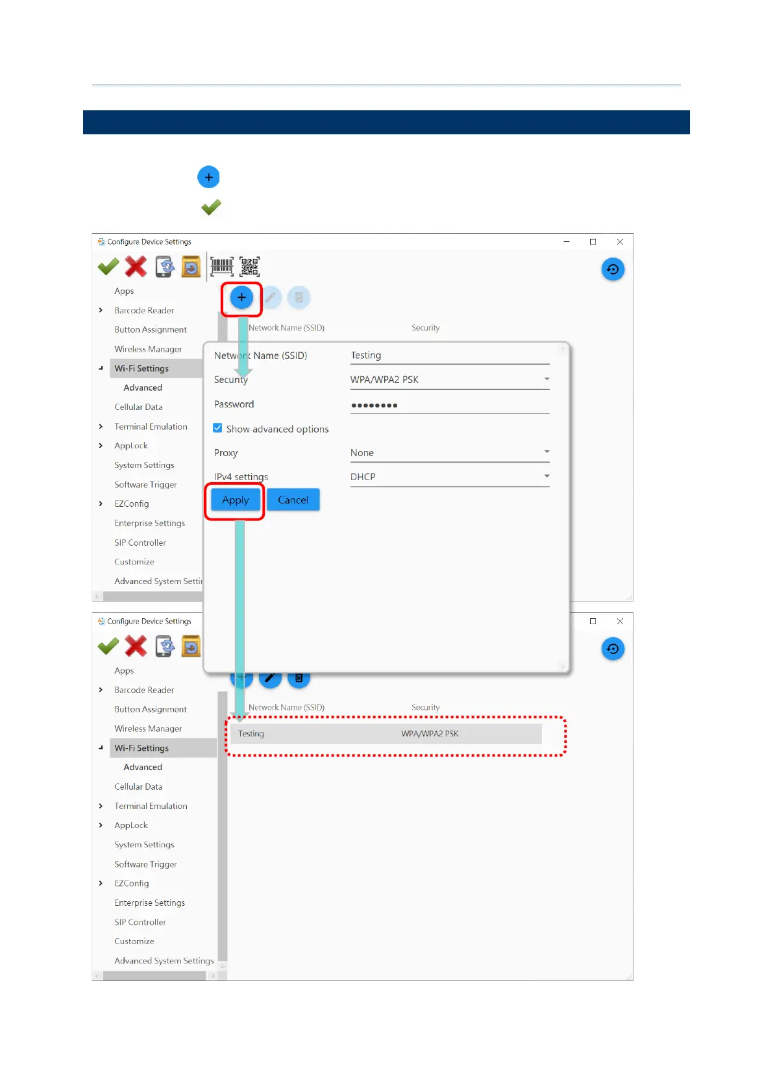Select Cellular Data in upper window tree
The image size is (773, 1092).
[138, 407]
